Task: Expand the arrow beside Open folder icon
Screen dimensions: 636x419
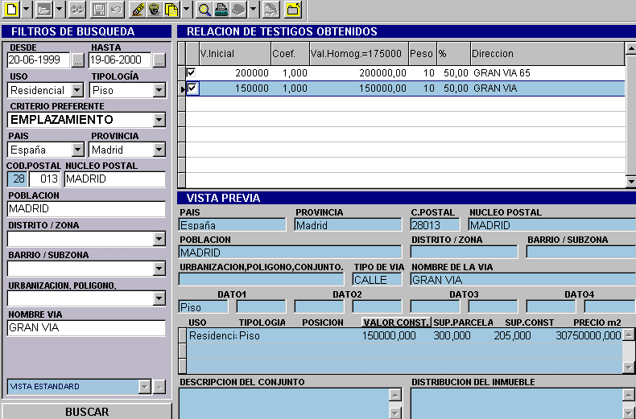Action: [x=59, y=10]
